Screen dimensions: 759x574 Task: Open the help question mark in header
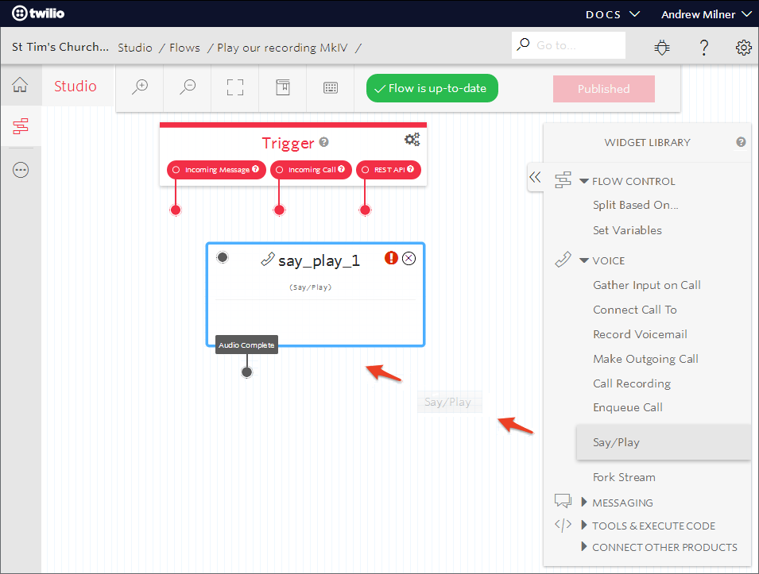tap(704, 48)
